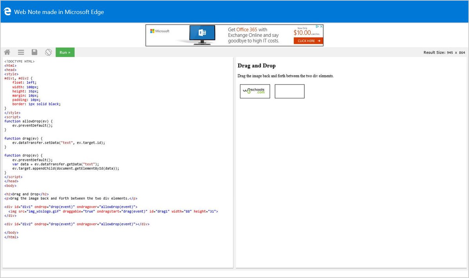Click the '<p>Drag the image back and forth' code line
This screenshot has height=278, width=469.
point(71,198)
